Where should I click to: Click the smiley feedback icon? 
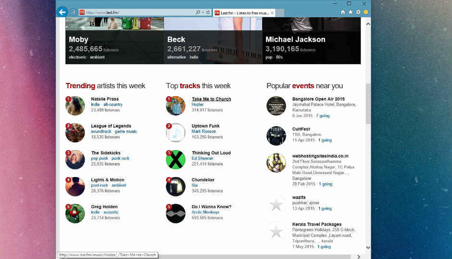(x=366, y=12)
